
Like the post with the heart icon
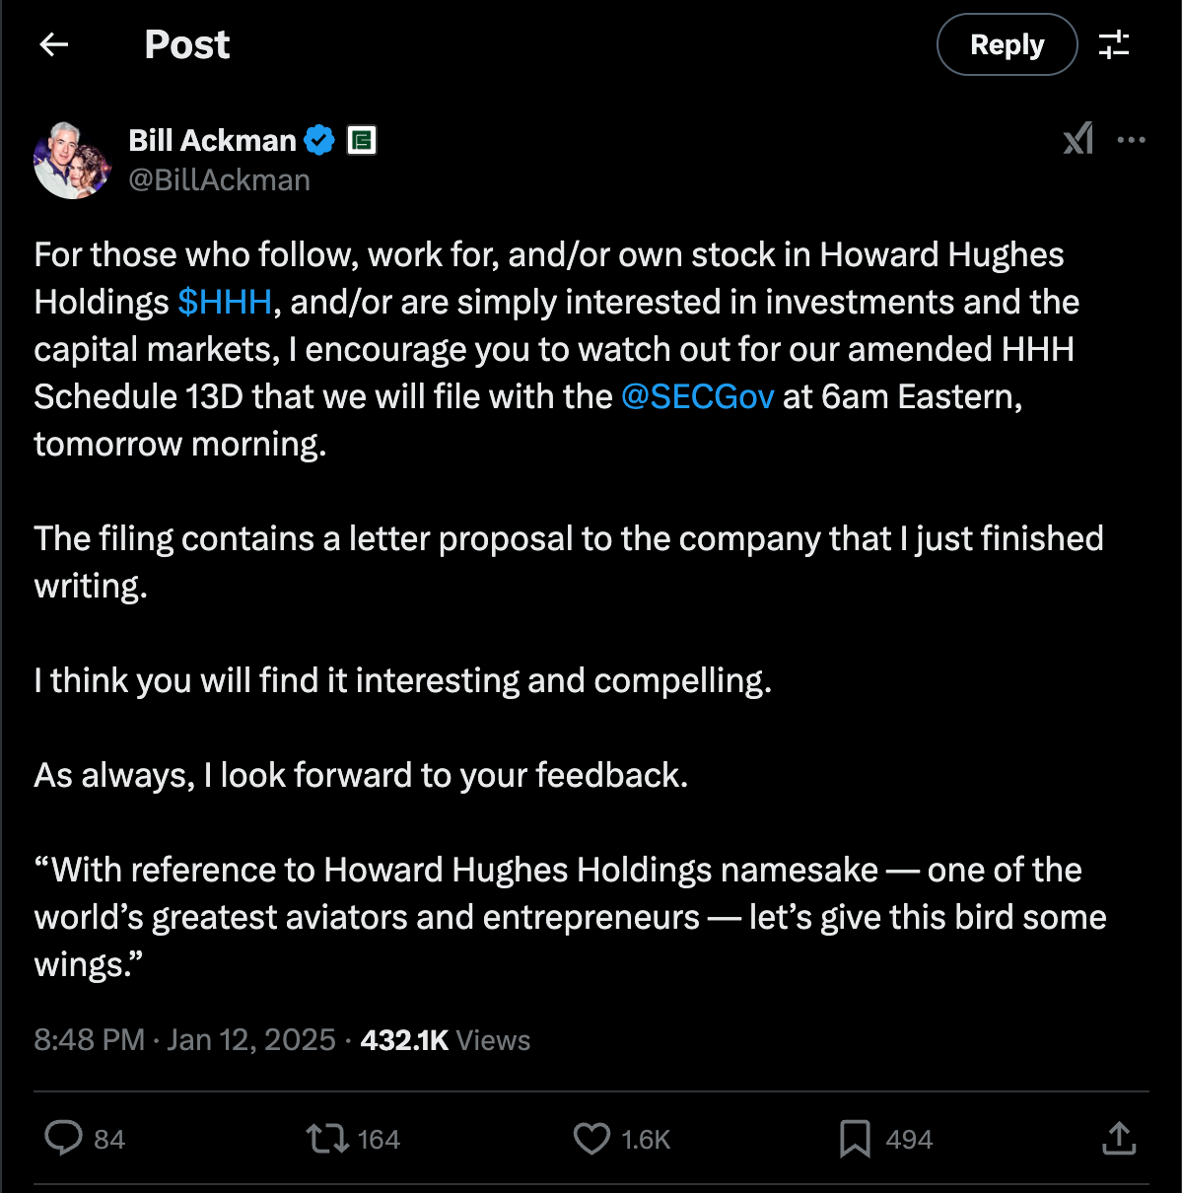(591, 1139)
